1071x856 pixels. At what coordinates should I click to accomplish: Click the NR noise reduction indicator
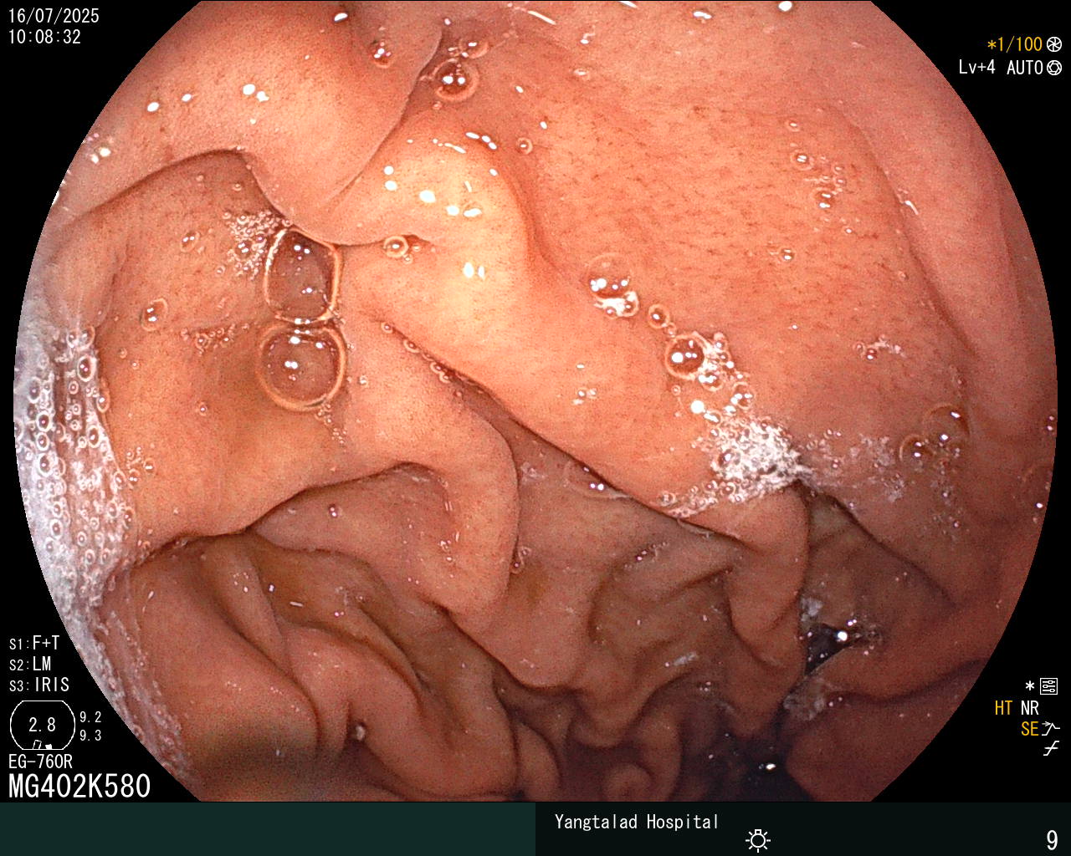coord(1029,708)
